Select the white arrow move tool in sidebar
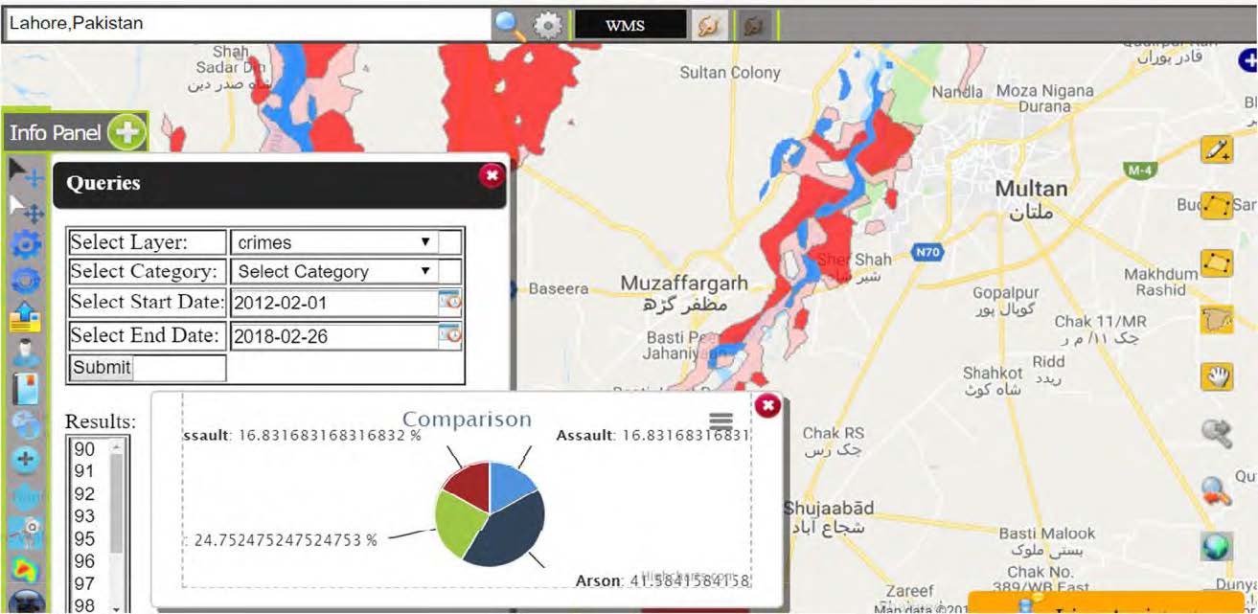The height and width of the screenshot is (614, 1258). coord(25,208)
